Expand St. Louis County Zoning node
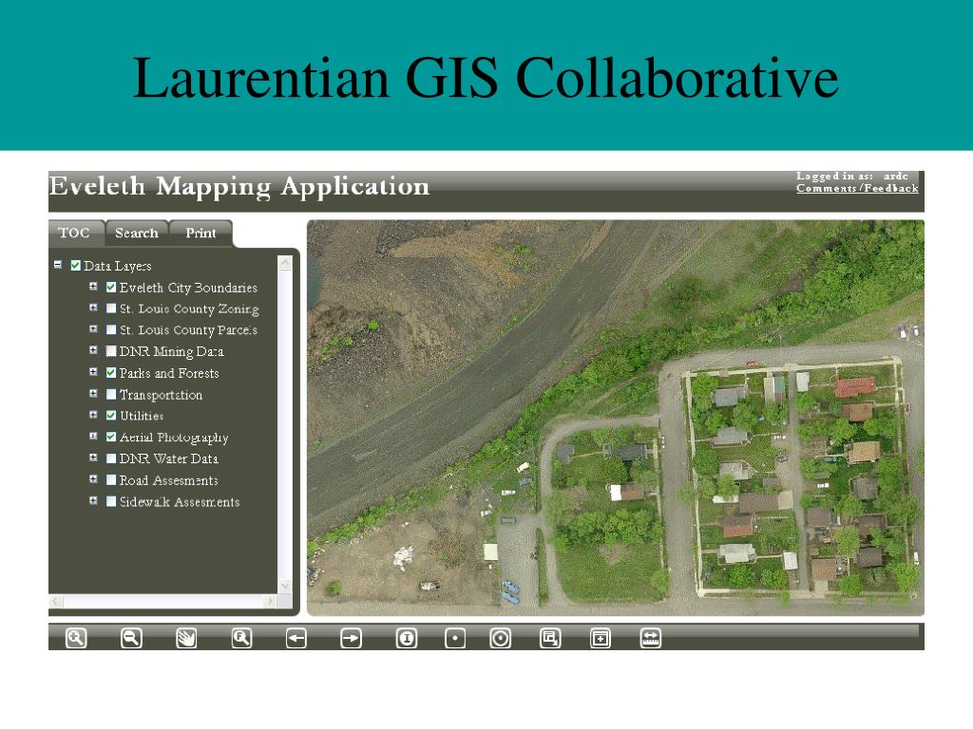This screenshot has width=973, height=729. tap(93, 308)
